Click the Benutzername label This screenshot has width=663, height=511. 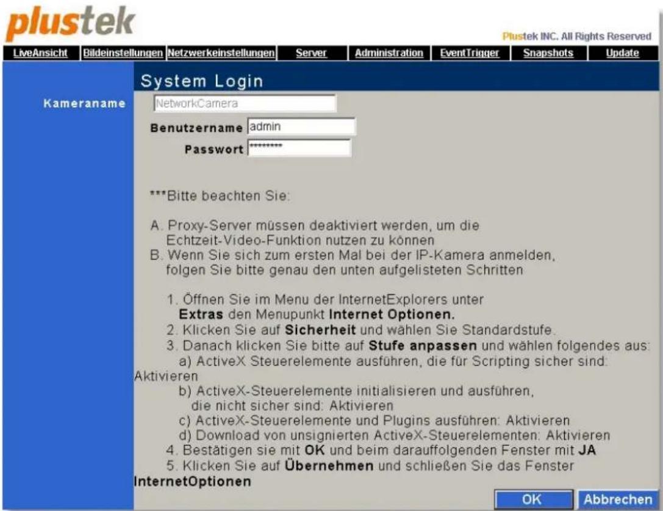tap(196, 128)
